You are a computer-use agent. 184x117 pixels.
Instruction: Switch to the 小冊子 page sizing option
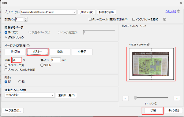coord(82,52)
